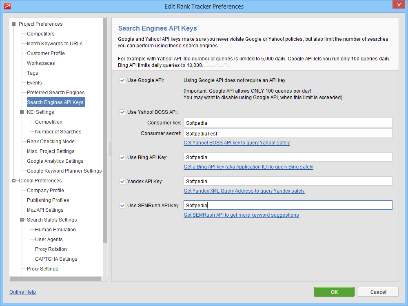Open Get Yahoo! BOSS API key link

[237, 143]
